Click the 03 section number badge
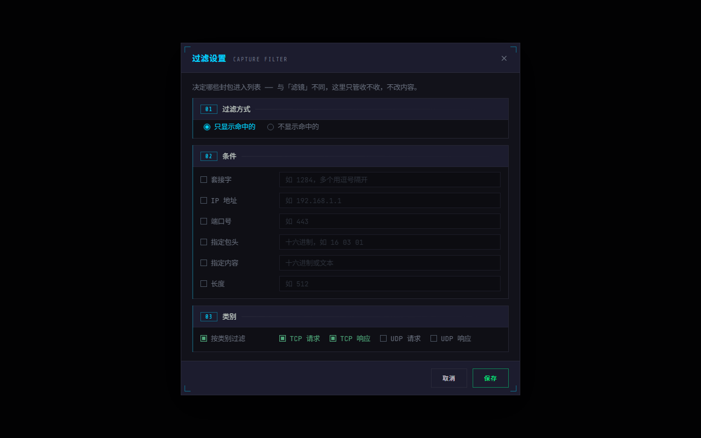 [x=209, y=316]
